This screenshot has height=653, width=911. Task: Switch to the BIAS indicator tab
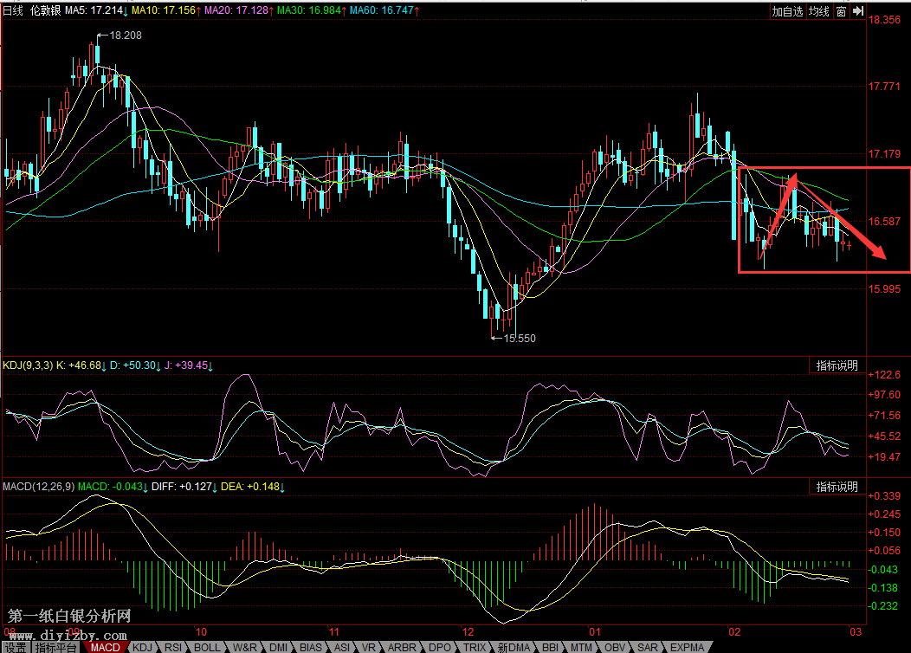(310, 647)
